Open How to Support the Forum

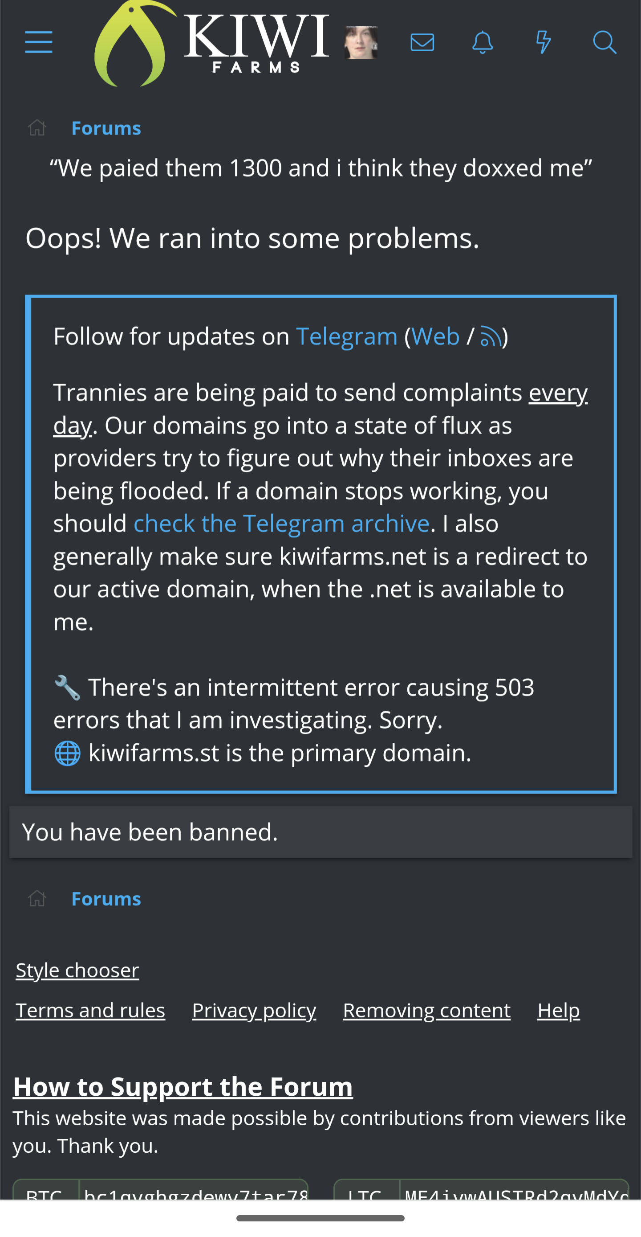click(183, 1087)
